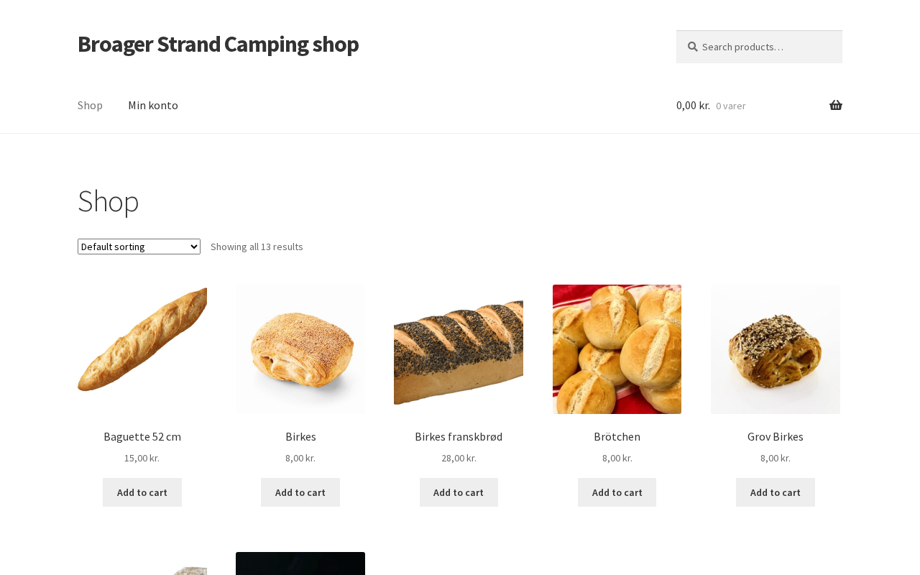
Task: Open the Birkes pastry product image
Action: pyautogui.click(x=300, y=349)
